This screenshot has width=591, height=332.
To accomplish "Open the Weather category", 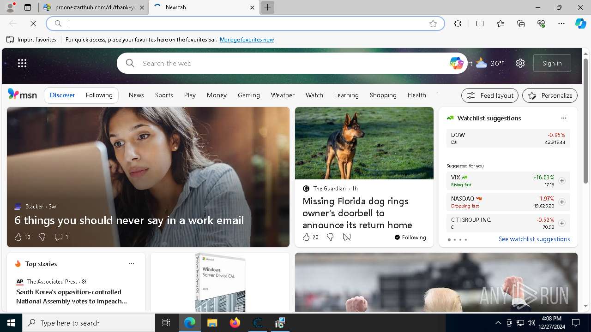I will pyautogui.click(x=283, y=95).
